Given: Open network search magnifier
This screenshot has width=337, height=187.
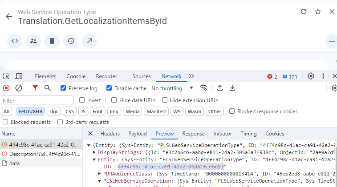Looking at the screenshot, I should pyautogui.click(x=48, y=88).
